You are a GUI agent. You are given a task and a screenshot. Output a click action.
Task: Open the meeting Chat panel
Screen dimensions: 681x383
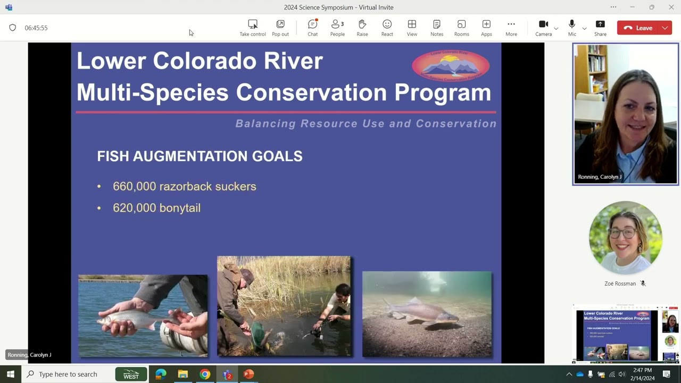312,28
